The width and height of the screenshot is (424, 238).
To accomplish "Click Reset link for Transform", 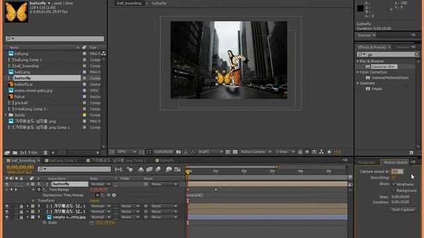I will pyautogui.click(x=94, y=201).
